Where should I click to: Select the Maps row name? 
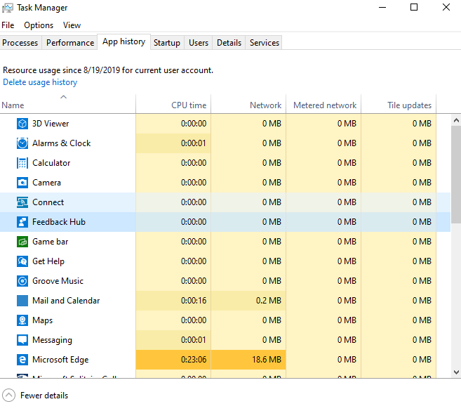[x=42, y=320]
